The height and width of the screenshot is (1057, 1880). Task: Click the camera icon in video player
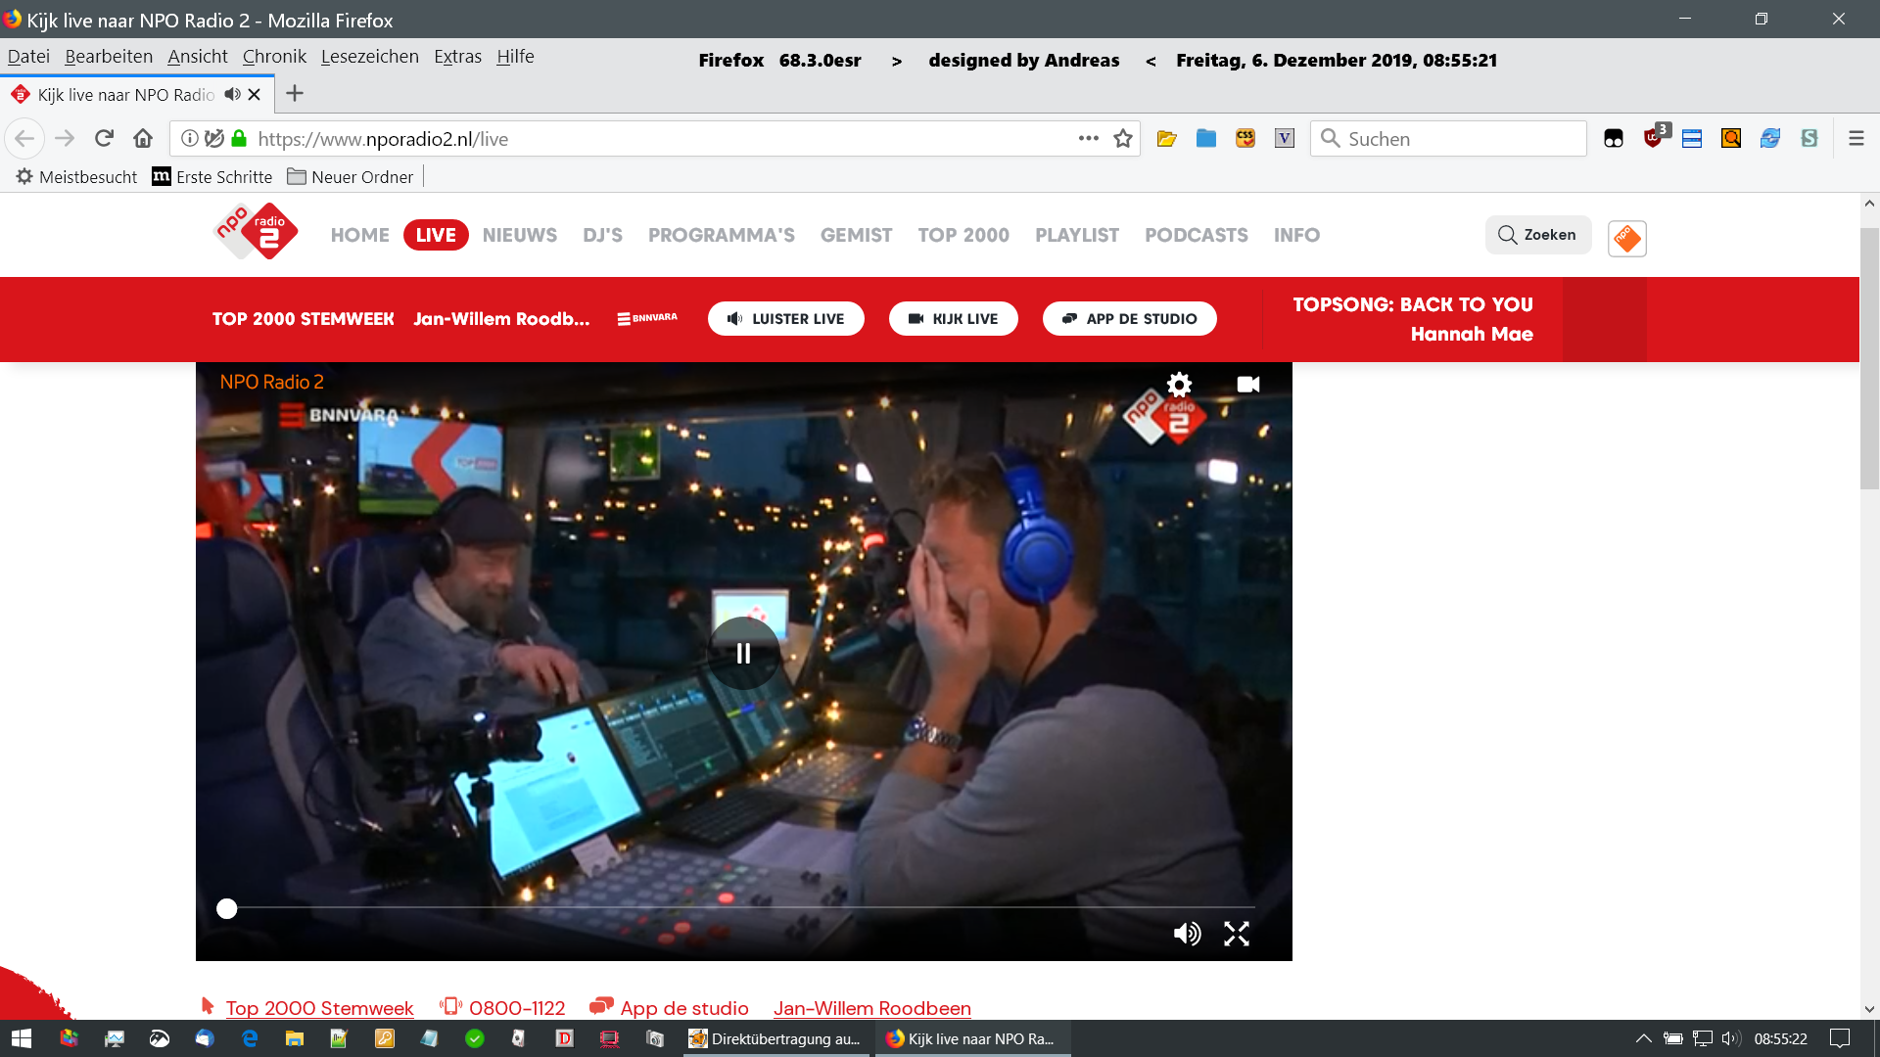[1247, 384]
